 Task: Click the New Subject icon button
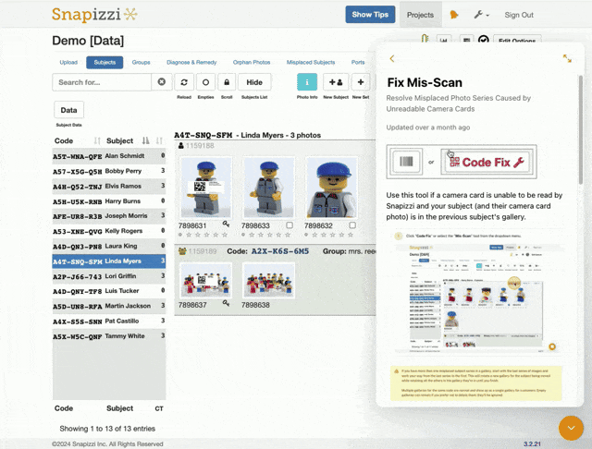point(336,82)
